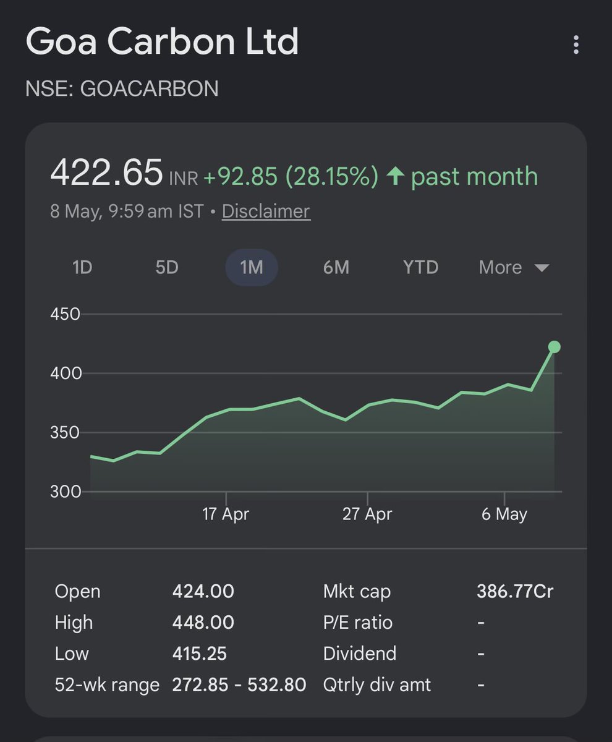Click the Open value 424.00
The width and height of the screenshot is (612, 742).
[x=203, y=592]
